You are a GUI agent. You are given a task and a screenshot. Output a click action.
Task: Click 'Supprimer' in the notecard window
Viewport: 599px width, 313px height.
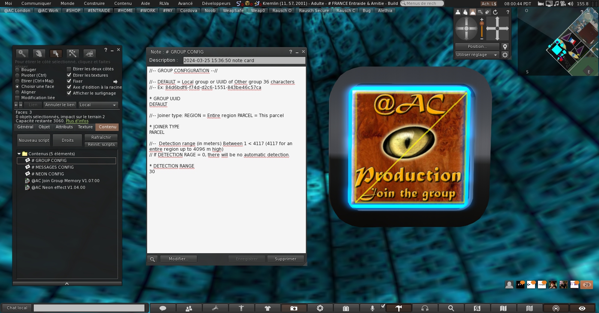click(x=285, y=259)
